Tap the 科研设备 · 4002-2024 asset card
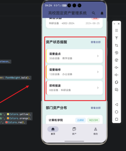This screenshot has width=126, height=151. (x=74, y=23)
